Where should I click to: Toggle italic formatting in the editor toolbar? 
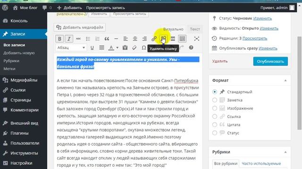[69, 38]
